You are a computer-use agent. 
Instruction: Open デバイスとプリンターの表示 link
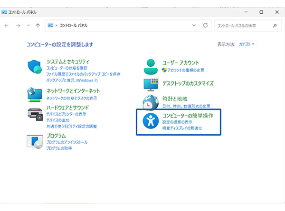(x=66, y=114)
